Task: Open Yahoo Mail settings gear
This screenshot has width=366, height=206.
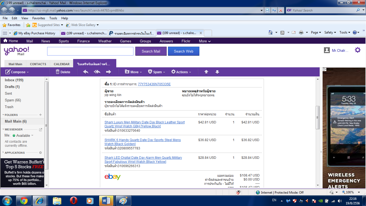Action: pos(358,50)
